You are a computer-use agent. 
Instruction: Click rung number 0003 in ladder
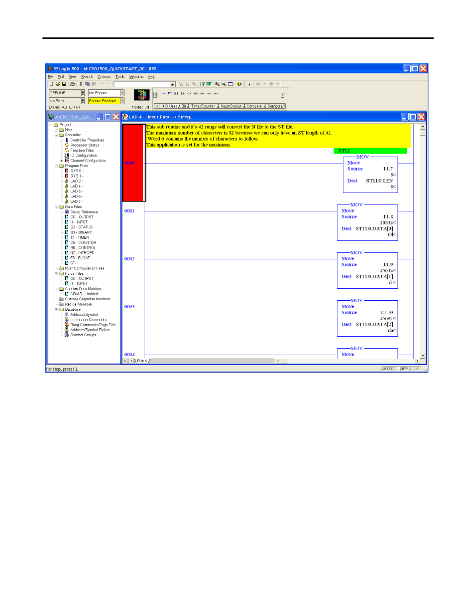click(x=129, y=307)
